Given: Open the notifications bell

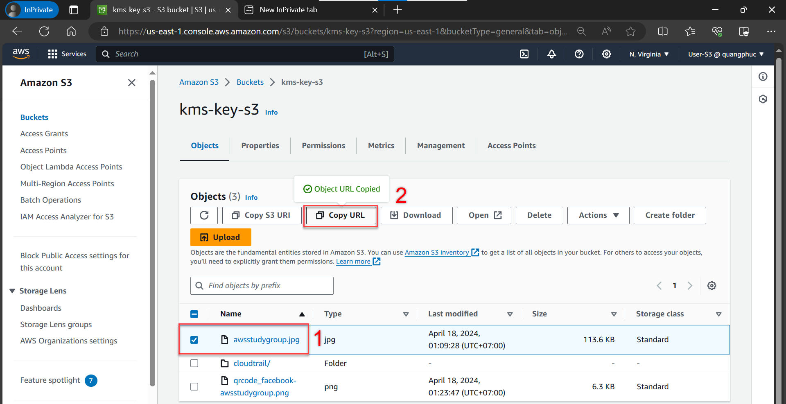Looking at the screenshot, I should click(x=551, y=54).
